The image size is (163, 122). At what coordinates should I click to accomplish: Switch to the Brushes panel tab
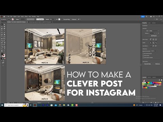coord(149,77)
